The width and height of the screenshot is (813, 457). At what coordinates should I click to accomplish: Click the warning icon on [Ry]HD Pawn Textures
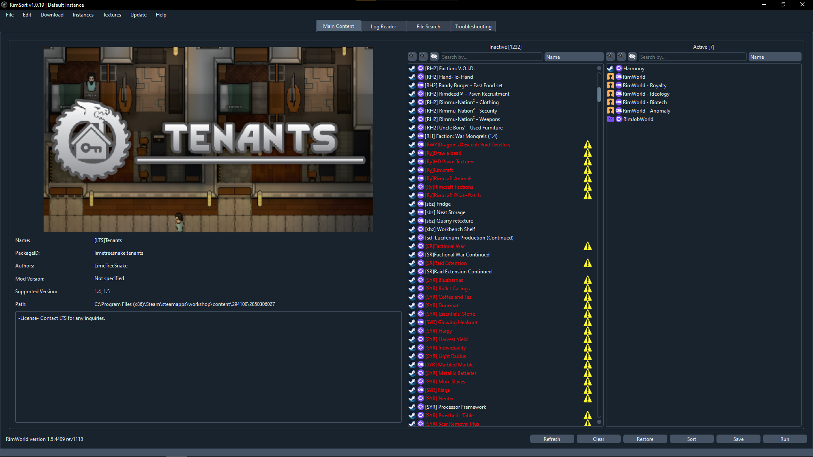pos(588,162)
